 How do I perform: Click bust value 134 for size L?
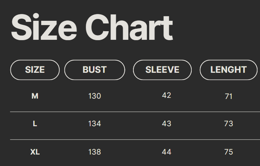[x=94, y=124]
